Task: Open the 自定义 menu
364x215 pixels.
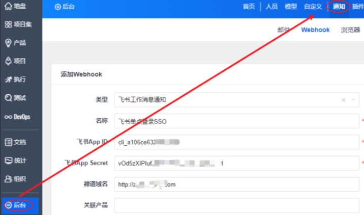Action: 313,7
